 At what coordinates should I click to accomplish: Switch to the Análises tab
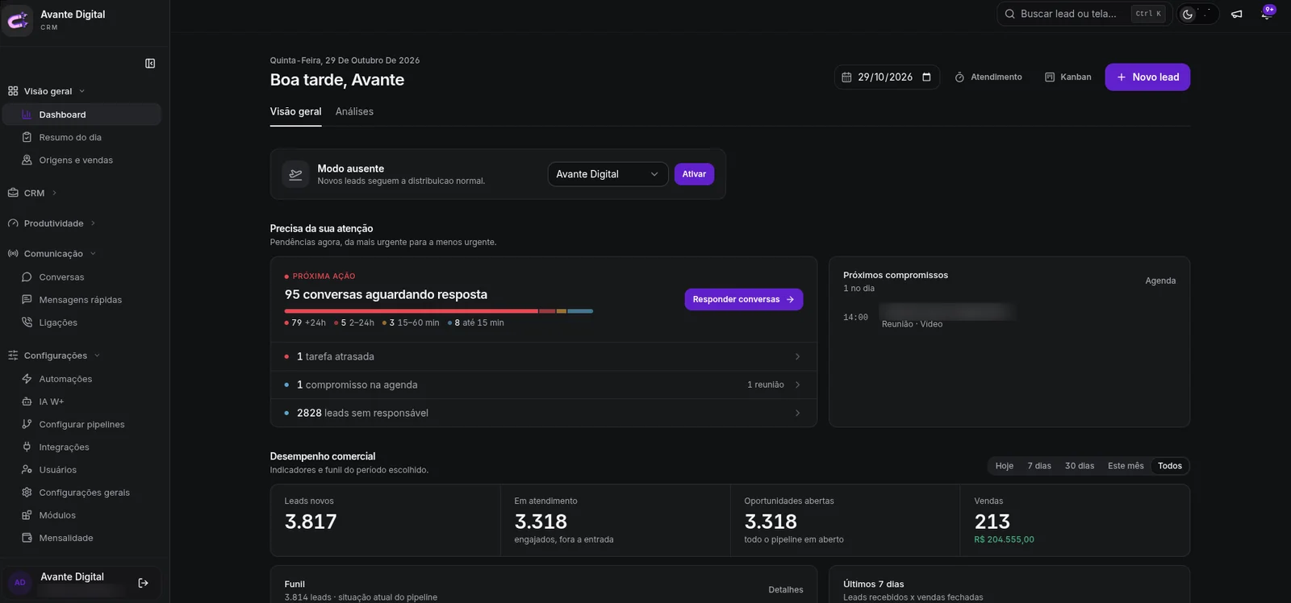coord(354,111)
